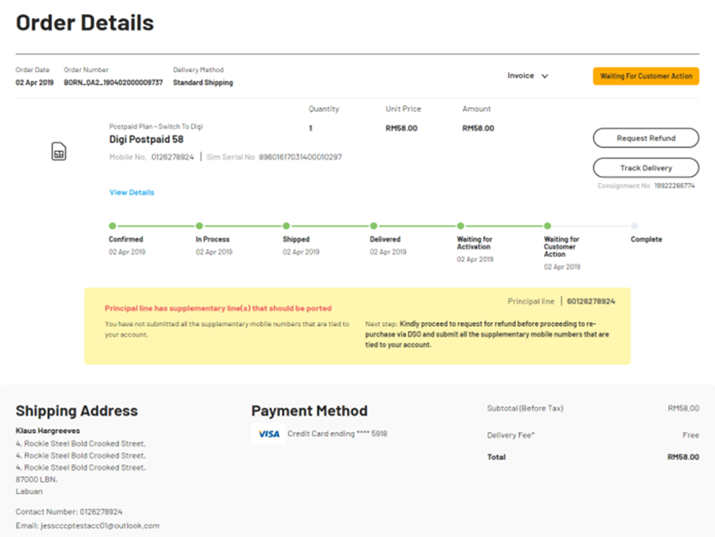Click the Digi Postpaid 58 title
The height and width of the screenshot is (537, 715).
coord(146,139)
